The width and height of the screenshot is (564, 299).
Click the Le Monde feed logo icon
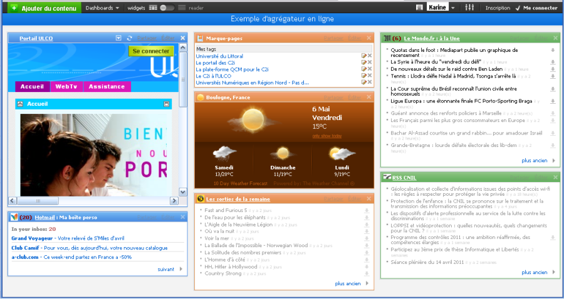point(387,38)
